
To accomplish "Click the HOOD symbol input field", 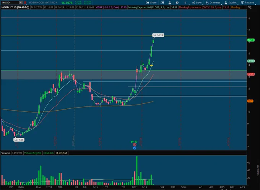I will tap(10, 3).
